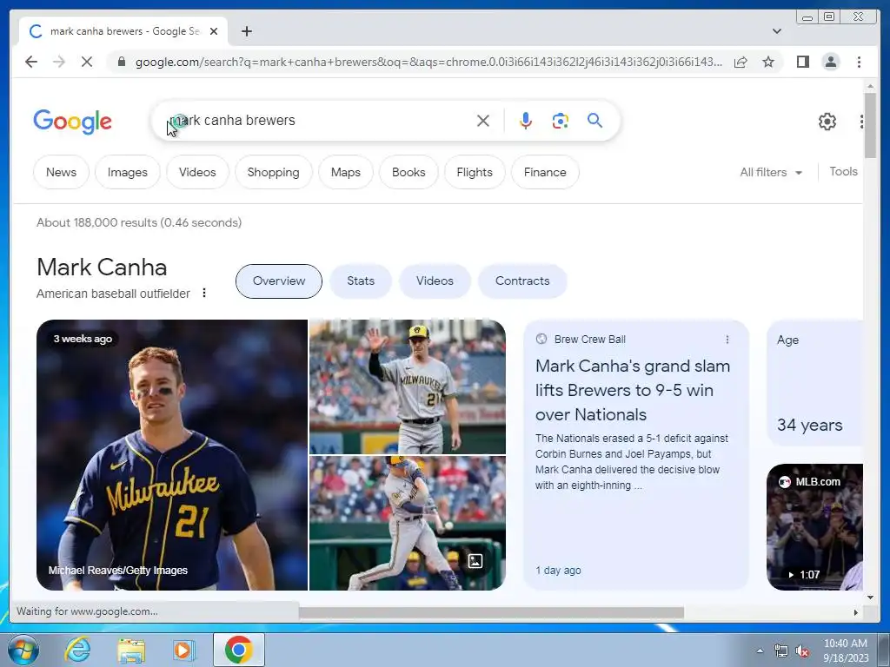Open the Contracts chip
This screenshot has height=667, width=890.
[x=522, y=281]
